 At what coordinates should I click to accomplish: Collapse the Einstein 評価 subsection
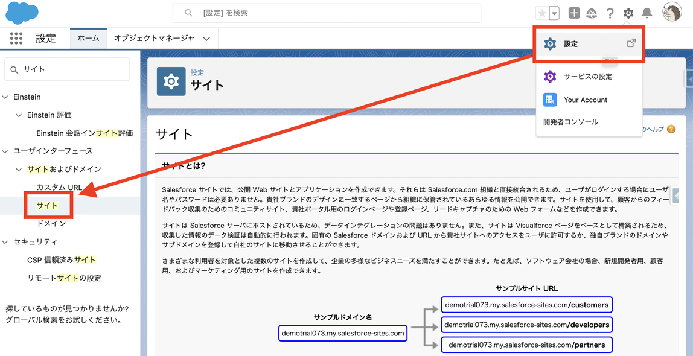[18, 115]
